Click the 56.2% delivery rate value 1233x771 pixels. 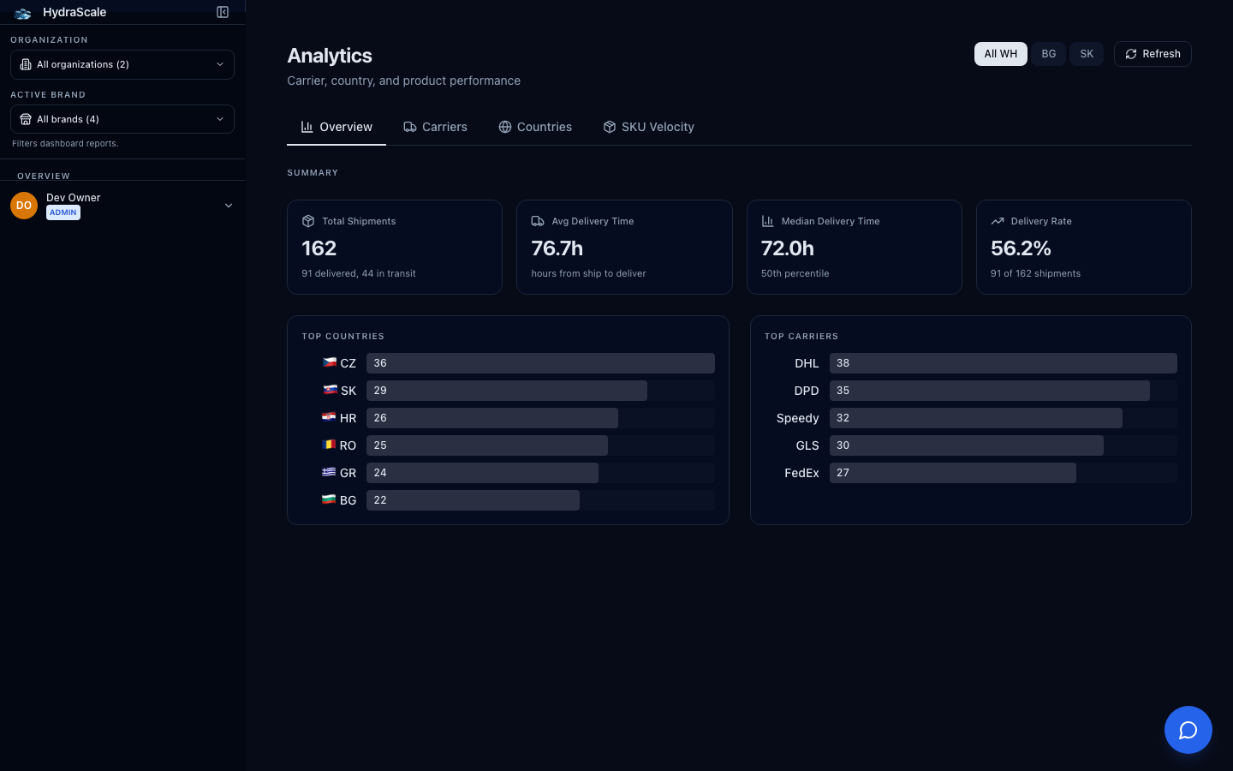point(1021,248)
